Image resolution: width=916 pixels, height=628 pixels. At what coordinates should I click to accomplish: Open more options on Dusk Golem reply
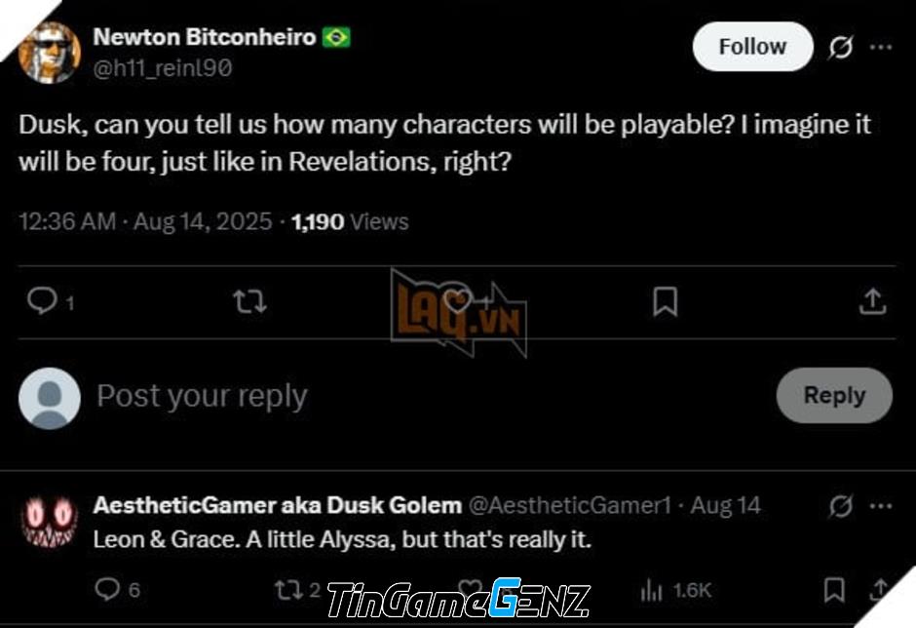tap(881, 506)
